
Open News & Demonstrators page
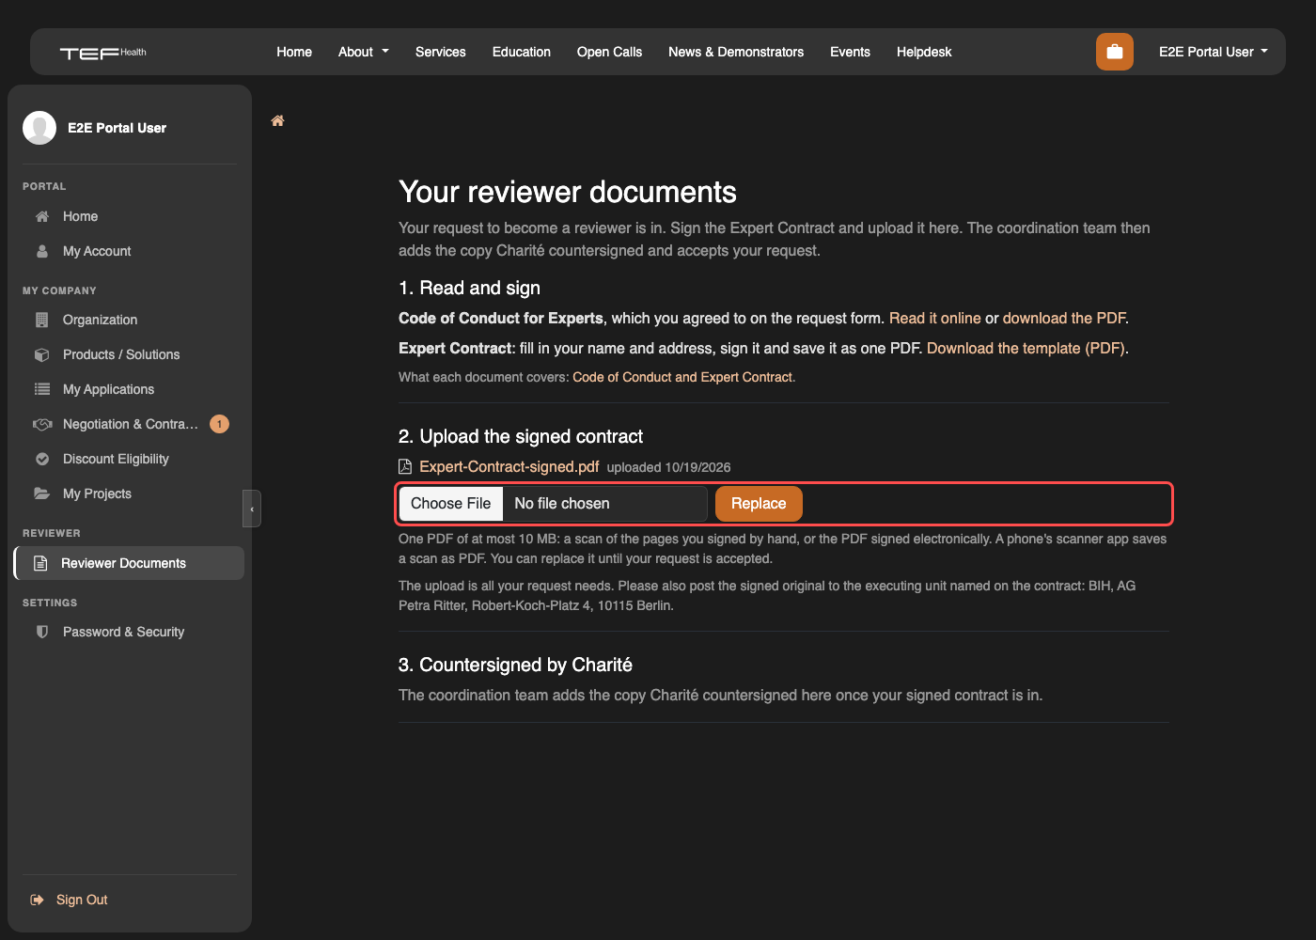[x=736, y=52]
